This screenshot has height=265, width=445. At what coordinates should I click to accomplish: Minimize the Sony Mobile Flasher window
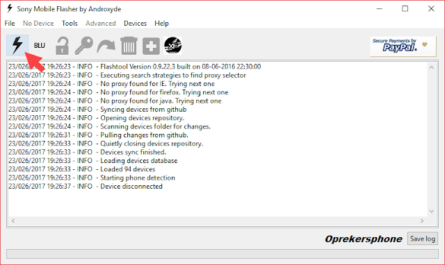(x=380, y=9)
